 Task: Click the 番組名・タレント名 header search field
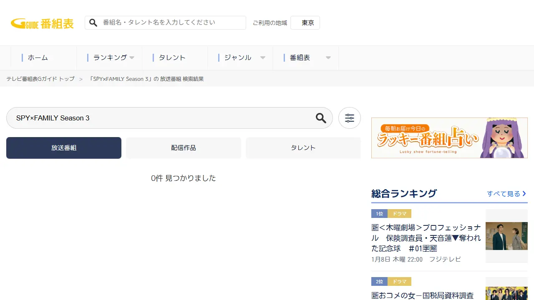point(171,22)
